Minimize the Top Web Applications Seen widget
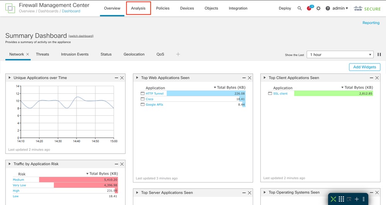This screenshot has width=386, height=205. click(244, 78)
